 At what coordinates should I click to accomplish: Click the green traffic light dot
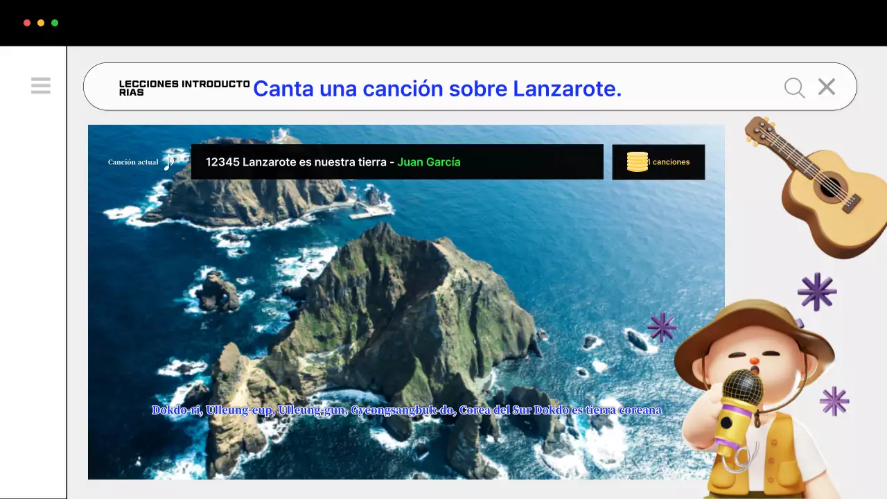coord(55,22)
